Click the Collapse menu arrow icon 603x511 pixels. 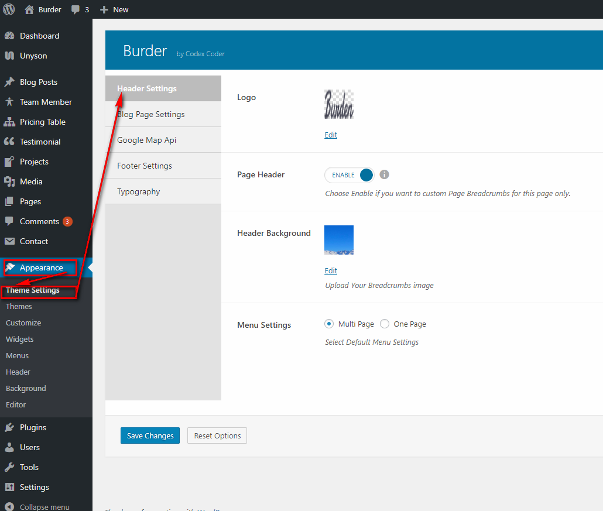pos(9,507)
